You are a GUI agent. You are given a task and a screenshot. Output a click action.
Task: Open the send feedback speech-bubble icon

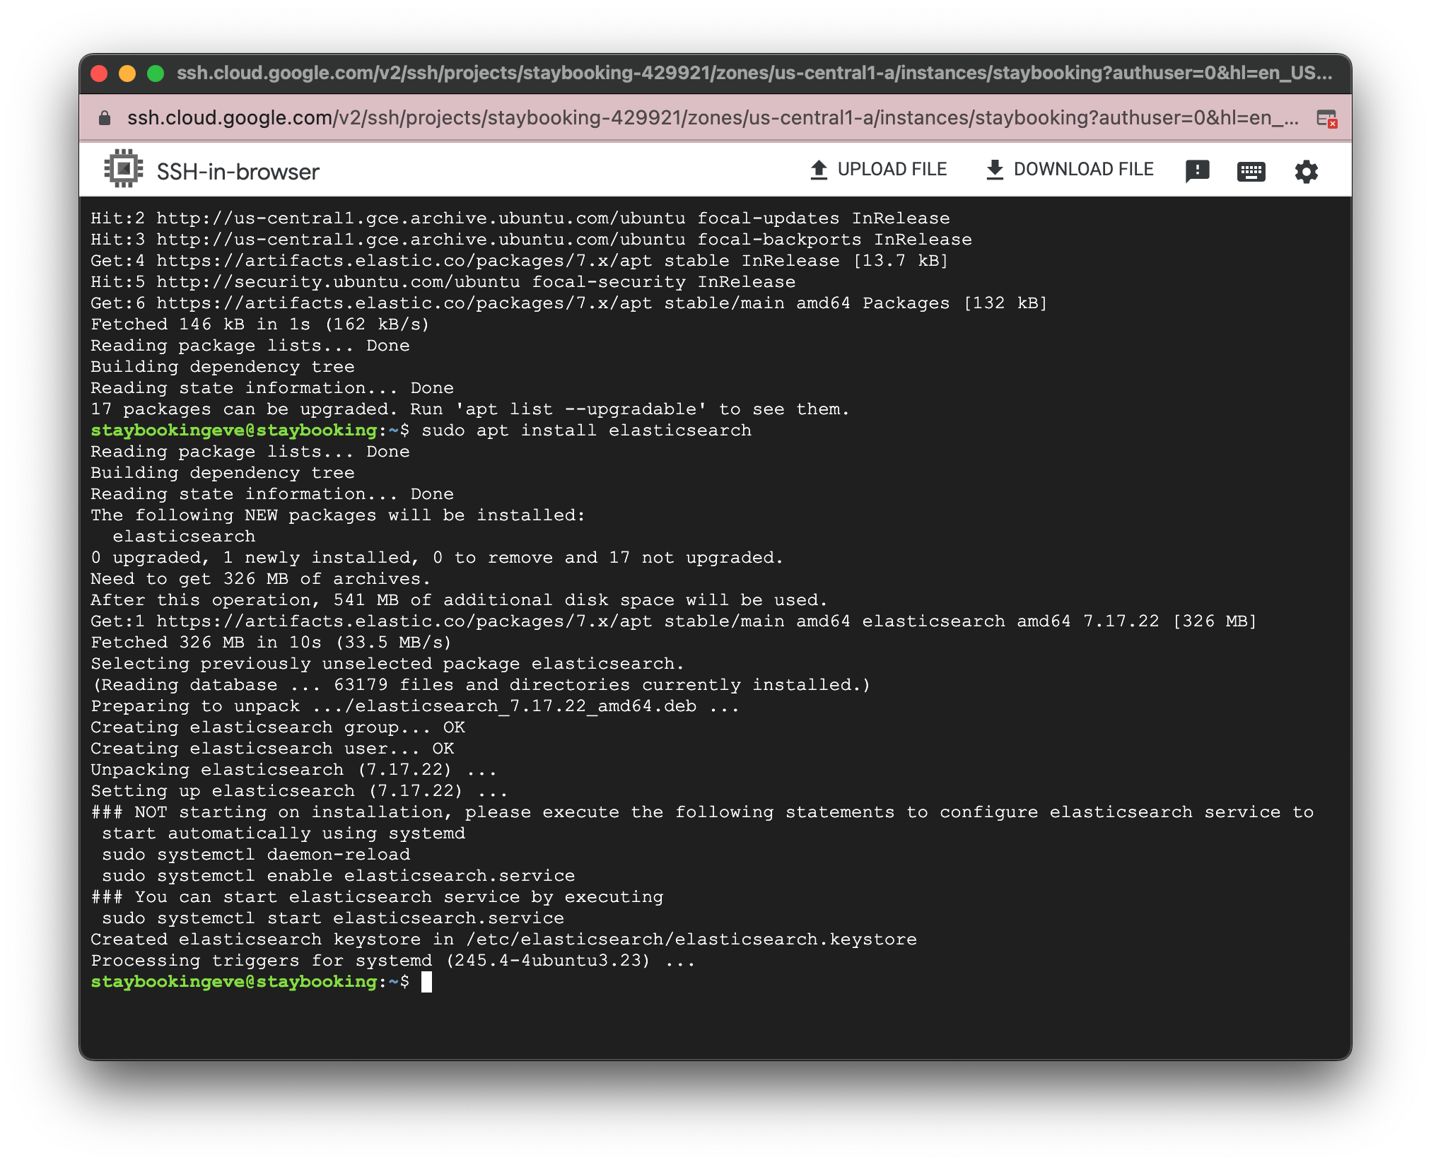click(1198, 170)
